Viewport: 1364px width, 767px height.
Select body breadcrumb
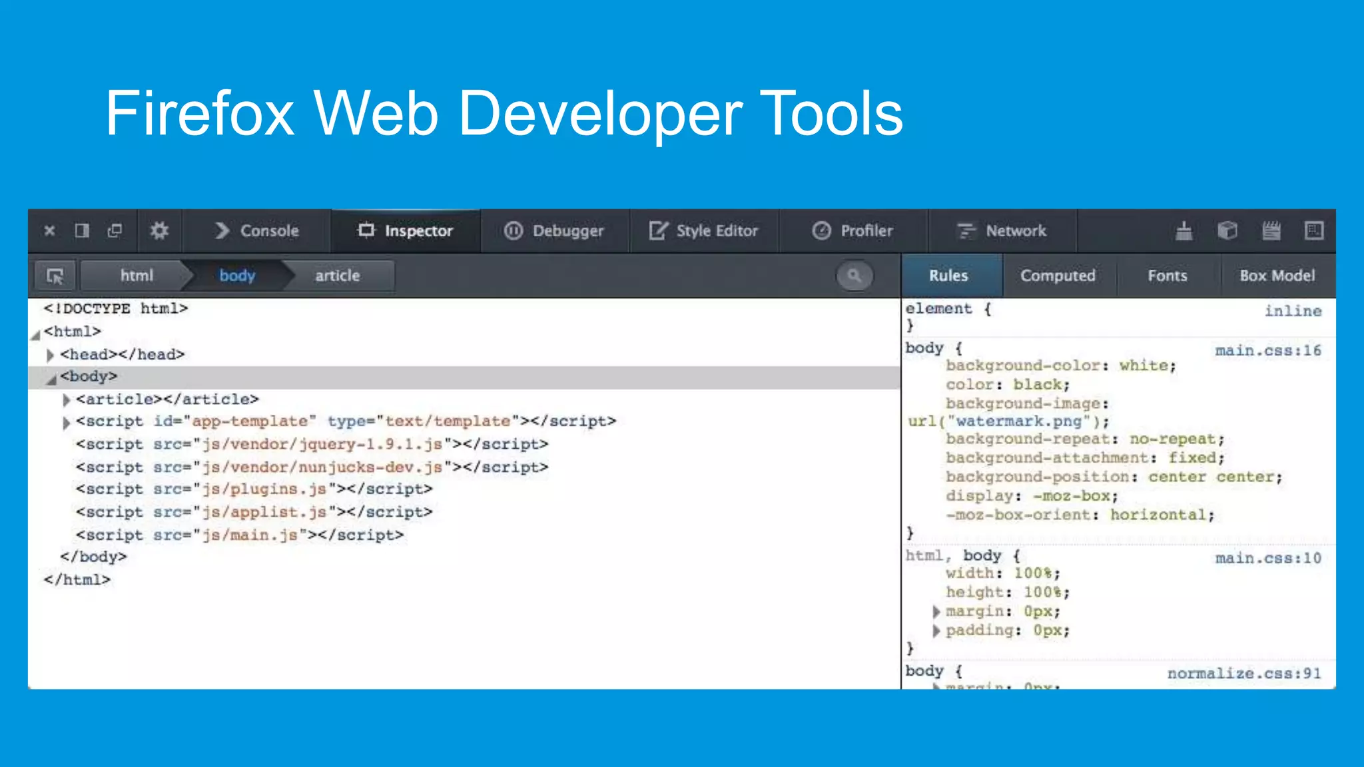coord(237,276)
